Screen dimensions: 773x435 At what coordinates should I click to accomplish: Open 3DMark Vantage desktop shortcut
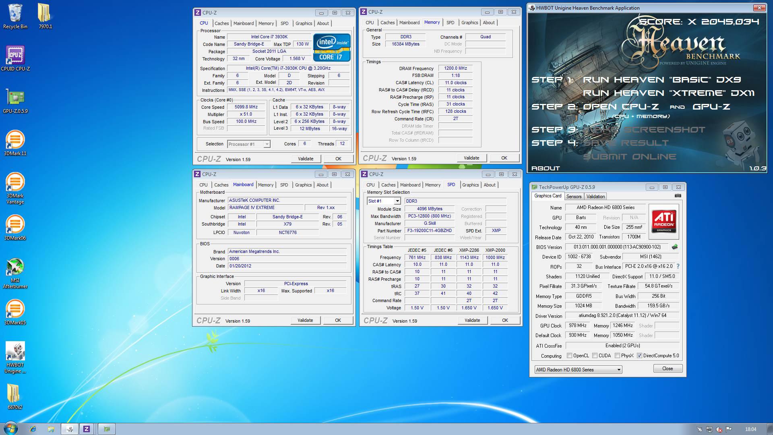15,188
